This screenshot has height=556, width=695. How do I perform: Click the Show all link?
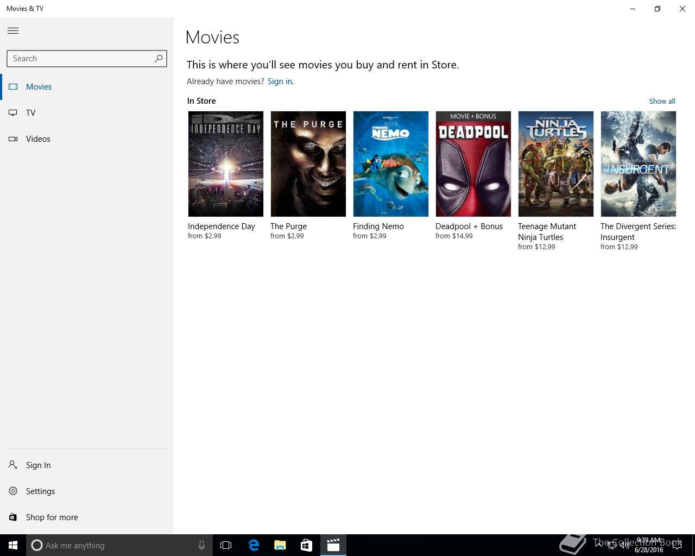point(662,101)
